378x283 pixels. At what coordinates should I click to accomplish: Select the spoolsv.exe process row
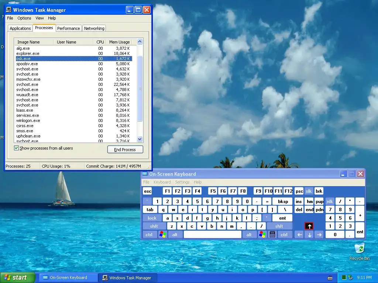(x=73, y=64)
